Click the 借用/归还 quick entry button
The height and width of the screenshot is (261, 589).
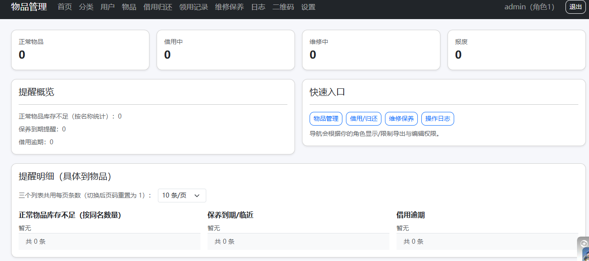[364, 119]
